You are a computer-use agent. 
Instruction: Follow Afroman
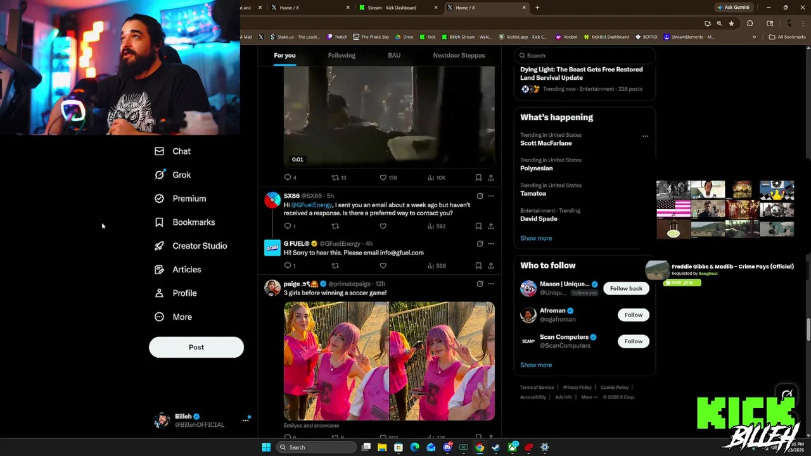[x=634, y=315]
